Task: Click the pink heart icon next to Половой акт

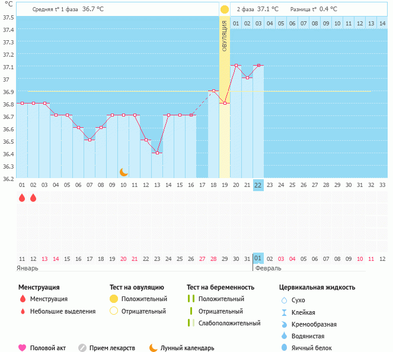Action: [x=23, y=348]
